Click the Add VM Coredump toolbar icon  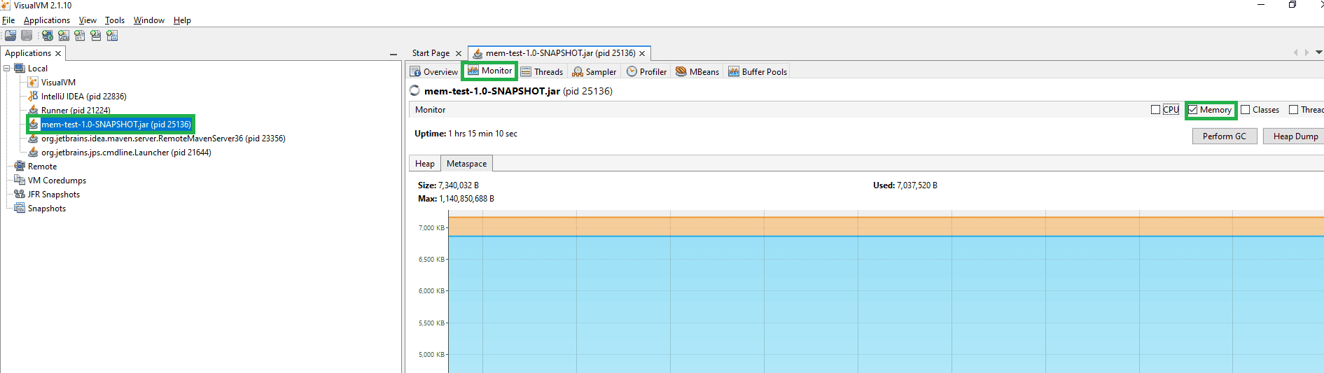point(80,36)
